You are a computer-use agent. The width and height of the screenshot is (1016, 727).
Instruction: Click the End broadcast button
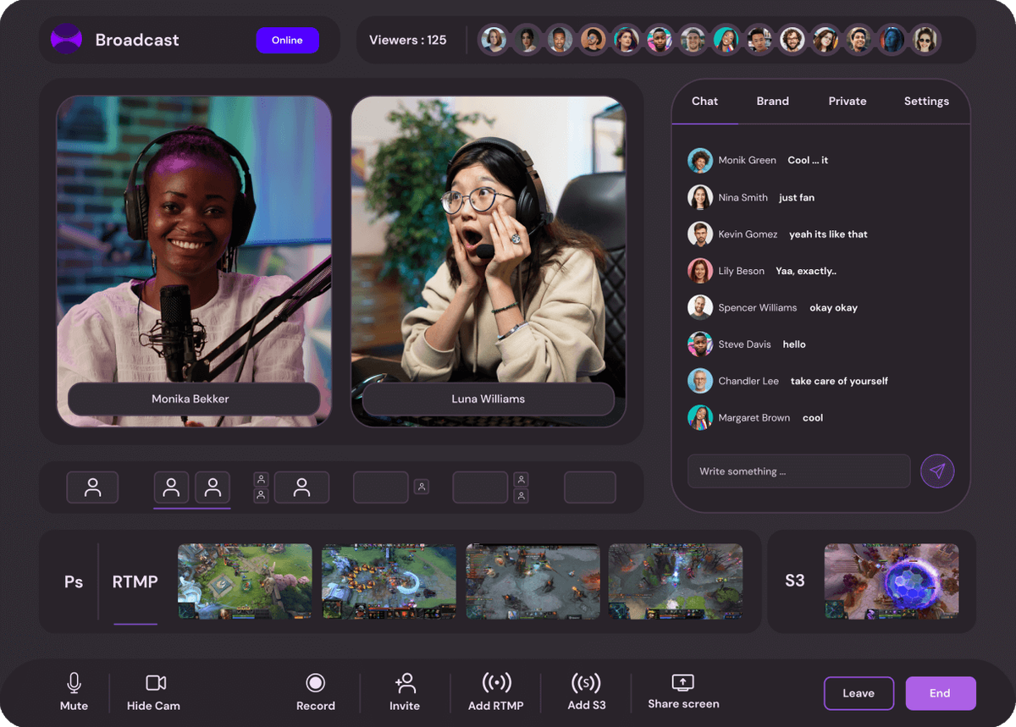coord(941,693)
